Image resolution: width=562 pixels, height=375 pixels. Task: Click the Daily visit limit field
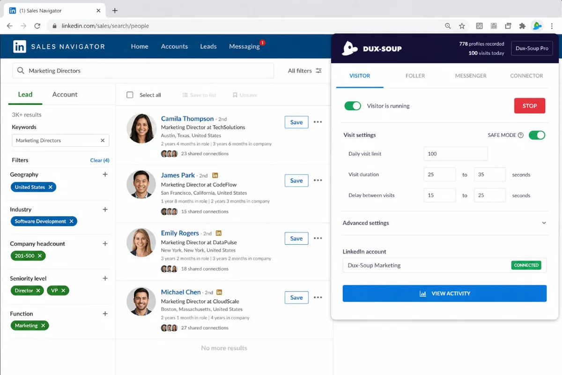pos(456,154)
